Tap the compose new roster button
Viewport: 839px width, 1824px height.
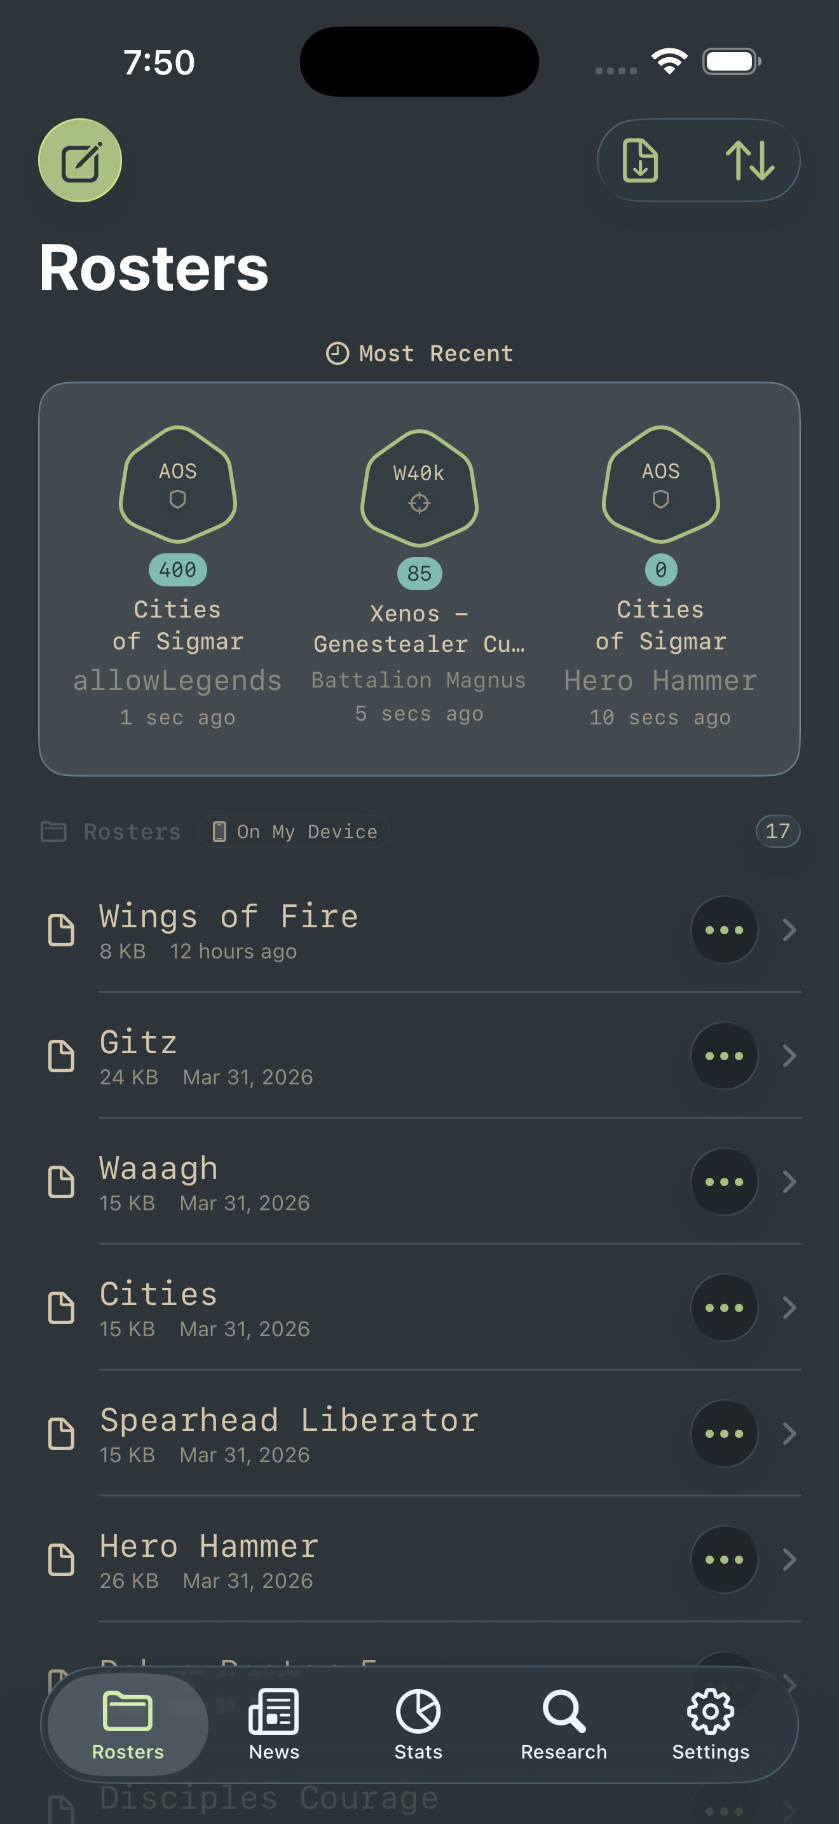[80, 161]
